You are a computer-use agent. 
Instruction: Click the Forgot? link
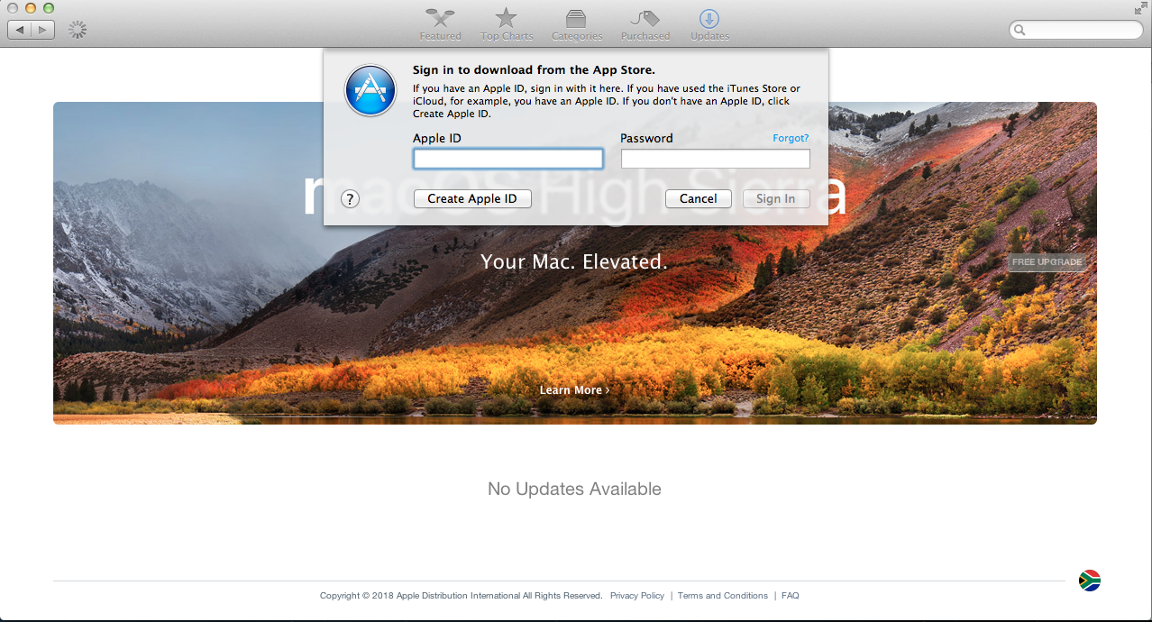point(791,138)
